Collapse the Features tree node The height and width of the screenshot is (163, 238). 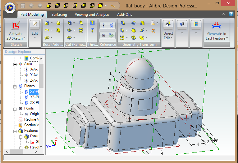pos(15,131)
